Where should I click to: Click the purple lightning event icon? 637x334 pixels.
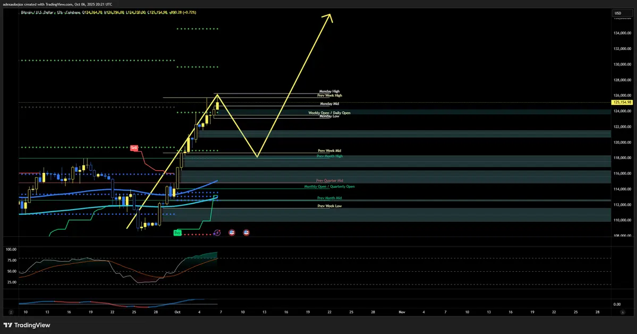coord(217,233)
